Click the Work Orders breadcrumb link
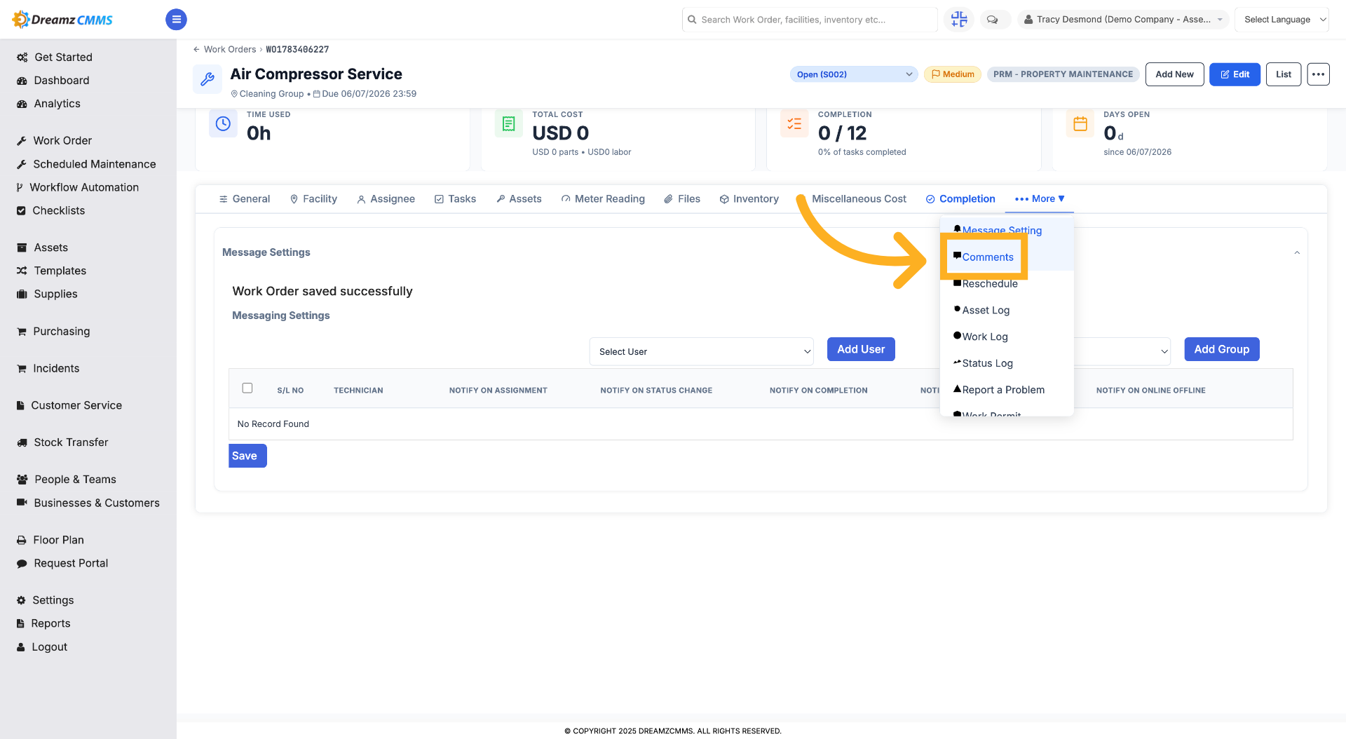 230,49
